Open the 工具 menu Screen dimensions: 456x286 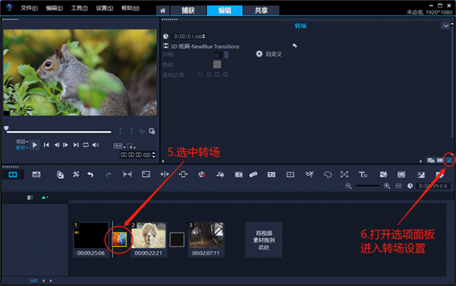(x=79, y=8)
